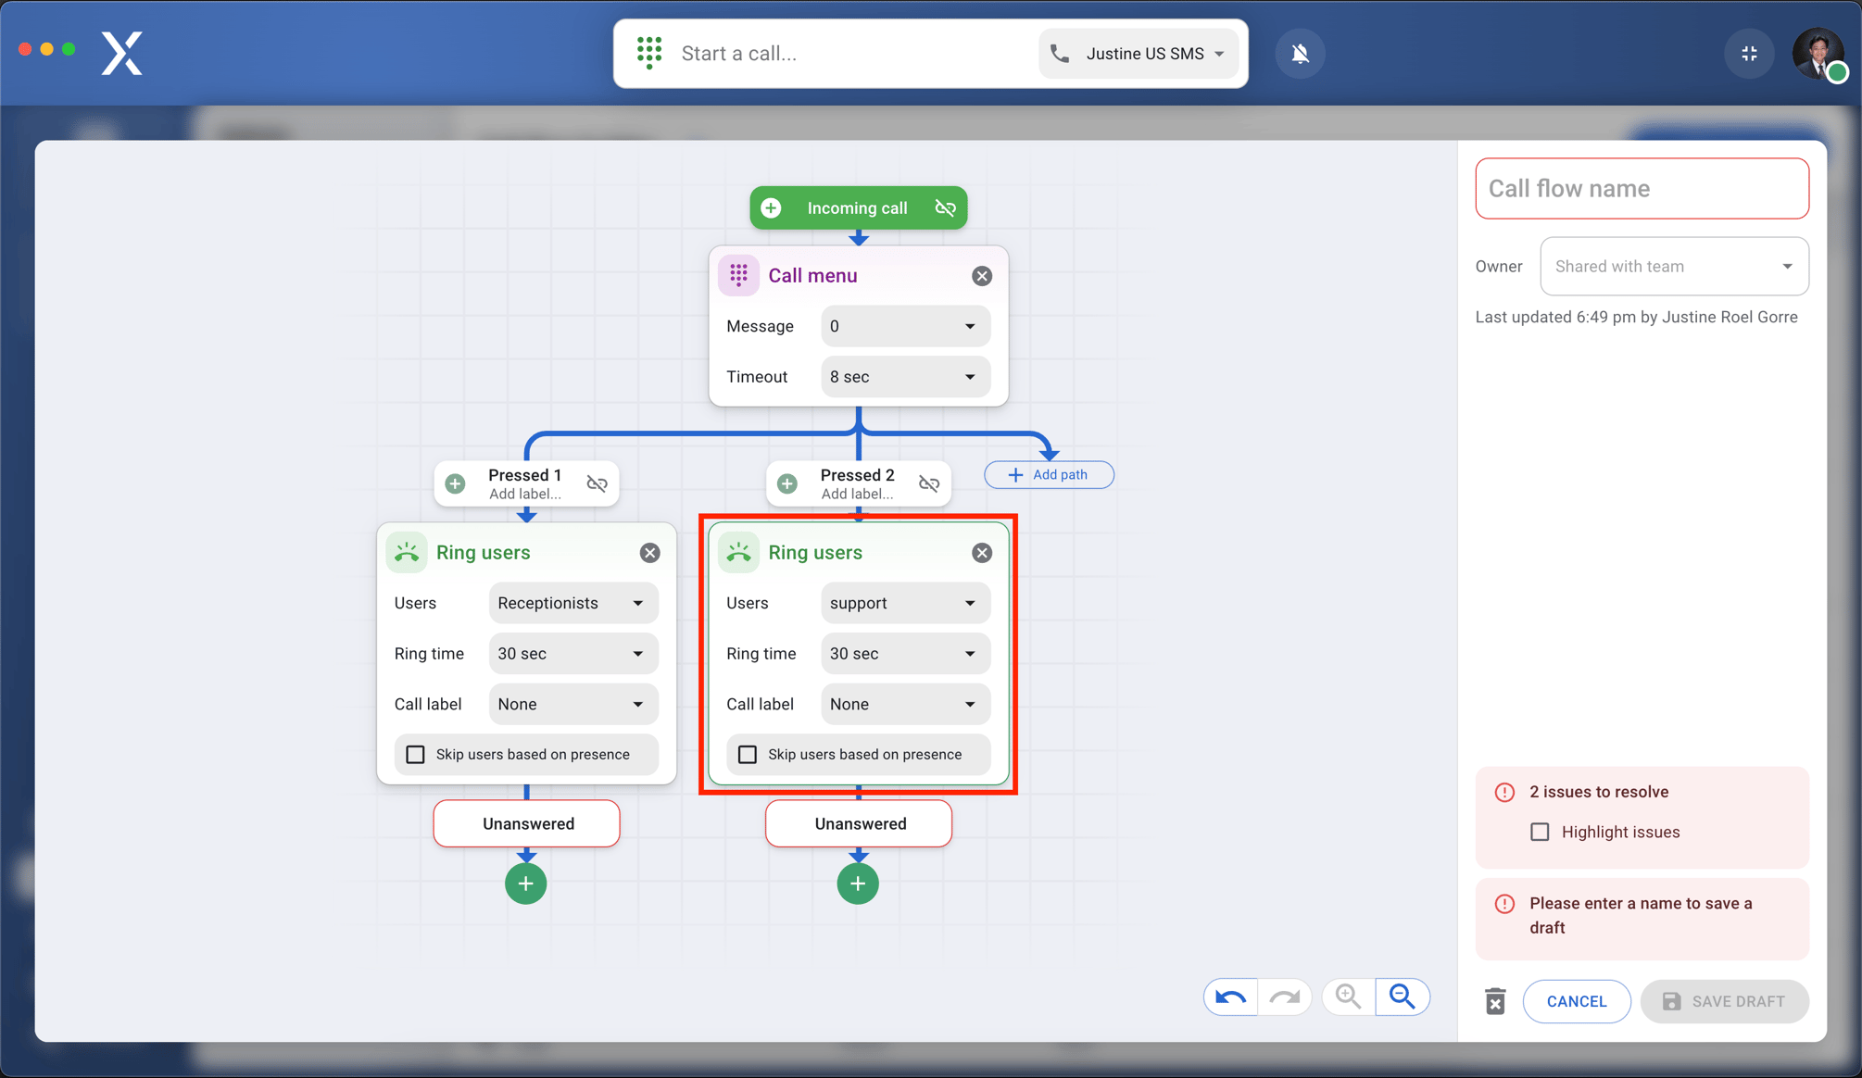1862x1078 pixels.
Task: Zoom in on the call flow canvas
Action: click(1349, 997)
